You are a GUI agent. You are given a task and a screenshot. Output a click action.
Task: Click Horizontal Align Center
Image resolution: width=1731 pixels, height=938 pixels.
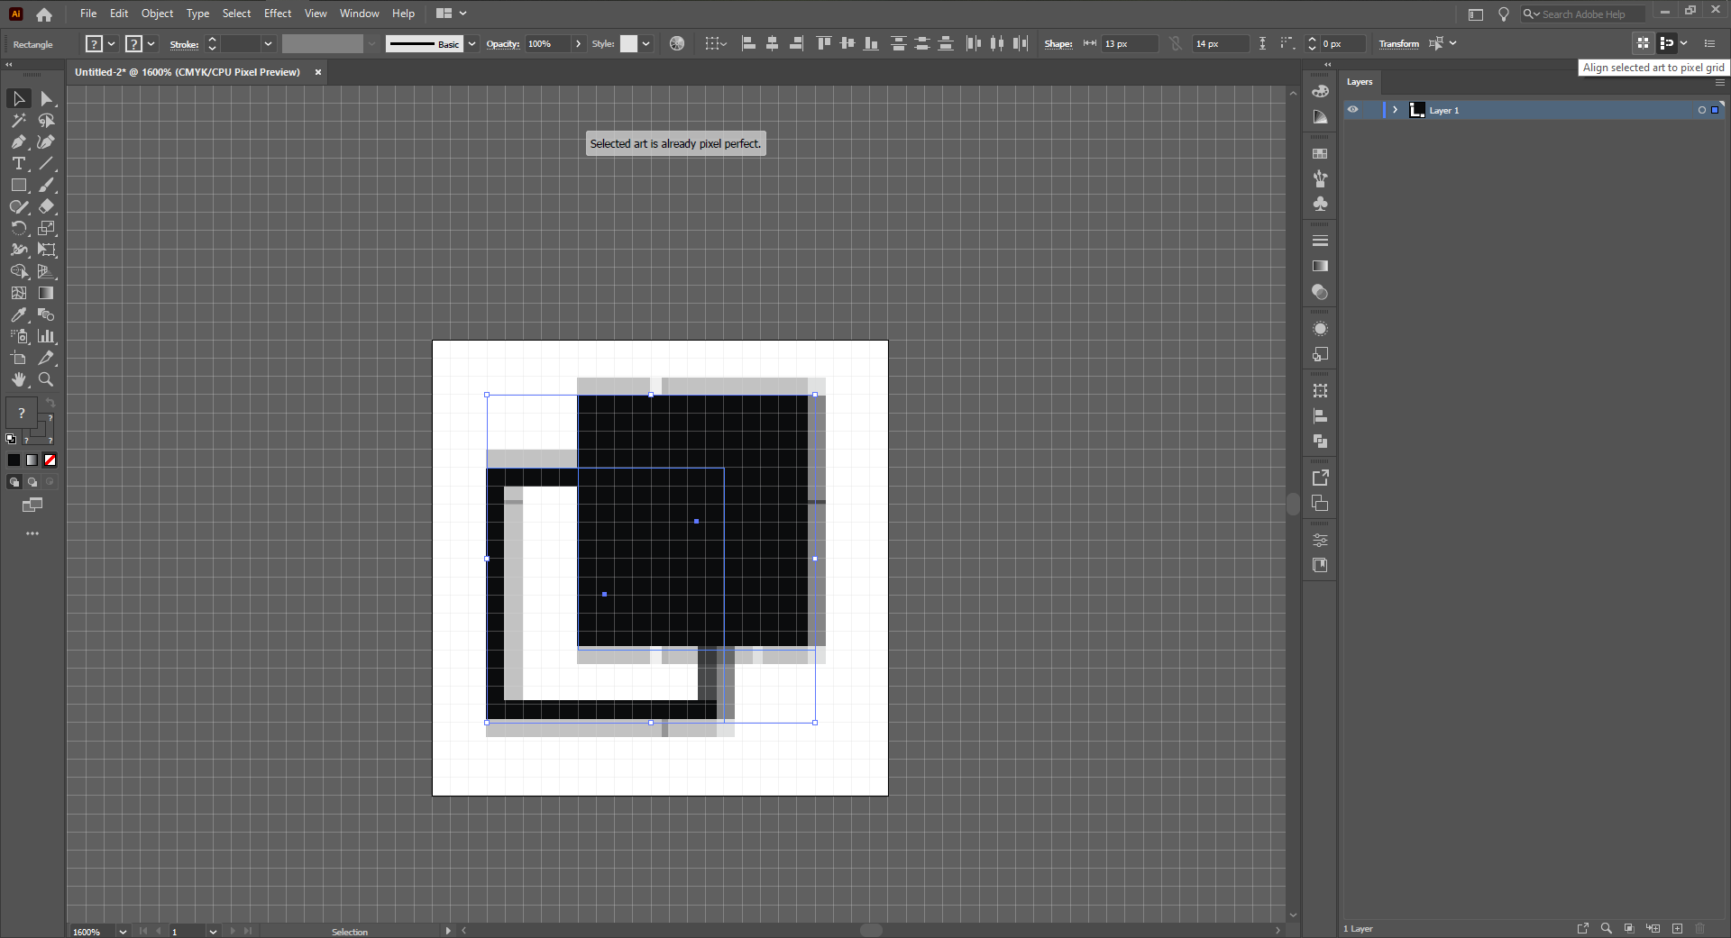pos(773,43)
